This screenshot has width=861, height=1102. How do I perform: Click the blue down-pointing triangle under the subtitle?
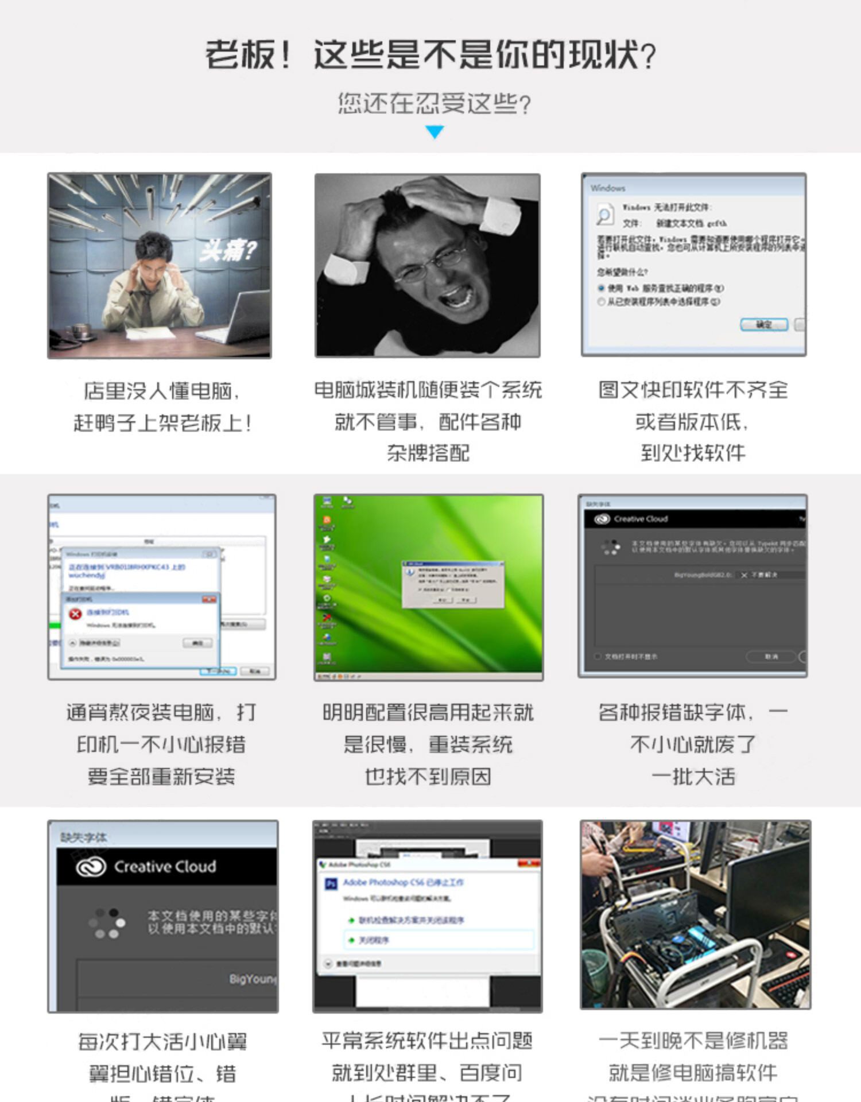[x=435, y=132]
